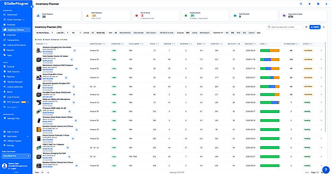Set Listings filter to All
The image size is (332, 174).
tap(92, 33)
